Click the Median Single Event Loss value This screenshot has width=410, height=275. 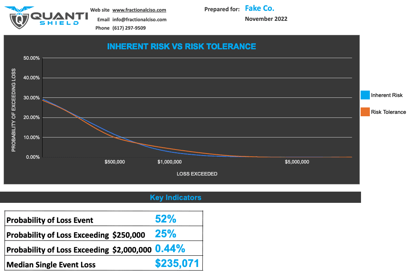click(177, 263)
